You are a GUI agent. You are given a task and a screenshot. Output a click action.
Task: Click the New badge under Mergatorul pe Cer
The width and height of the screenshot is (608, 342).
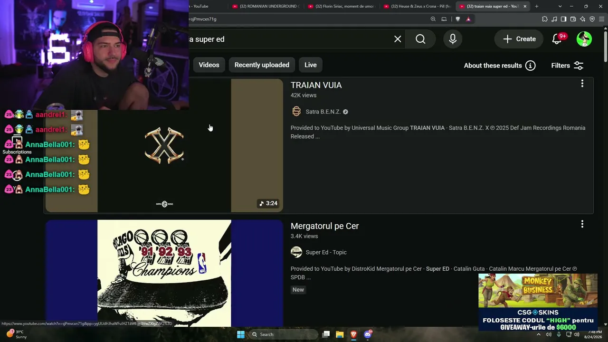pos(298,290)
